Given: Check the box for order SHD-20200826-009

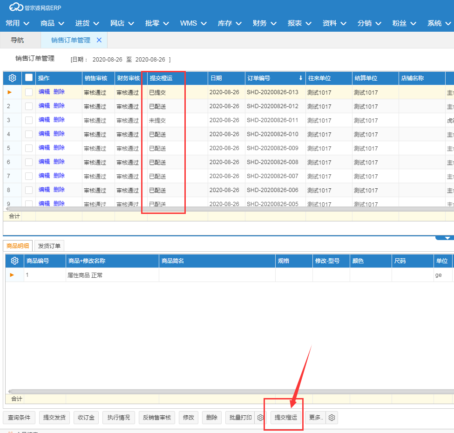Looking at the screenshot, I should 29,148.
